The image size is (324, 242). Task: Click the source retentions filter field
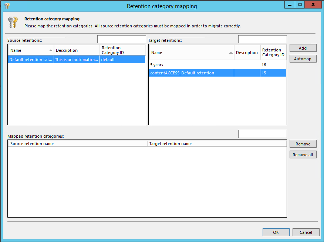[121, 39]
